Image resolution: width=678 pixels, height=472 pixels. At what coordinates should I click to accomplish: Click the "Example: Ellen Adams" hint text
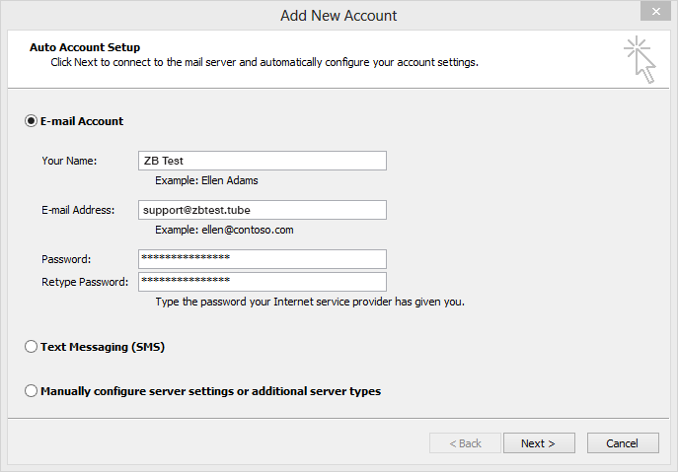point(207,181)
